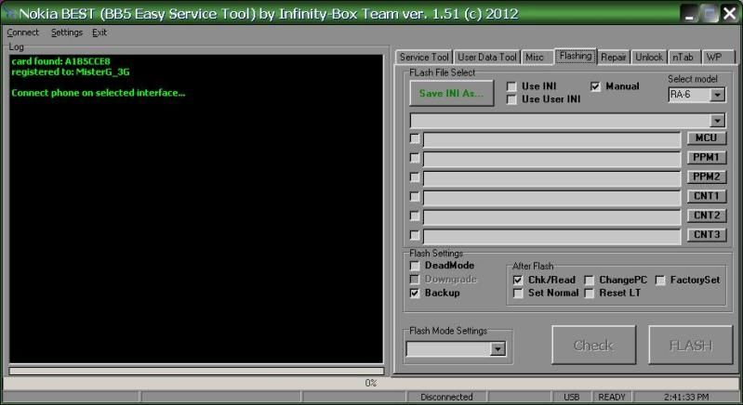Open the Connect menu
This screenshot has height=405, width=743.
coord(22,33)
